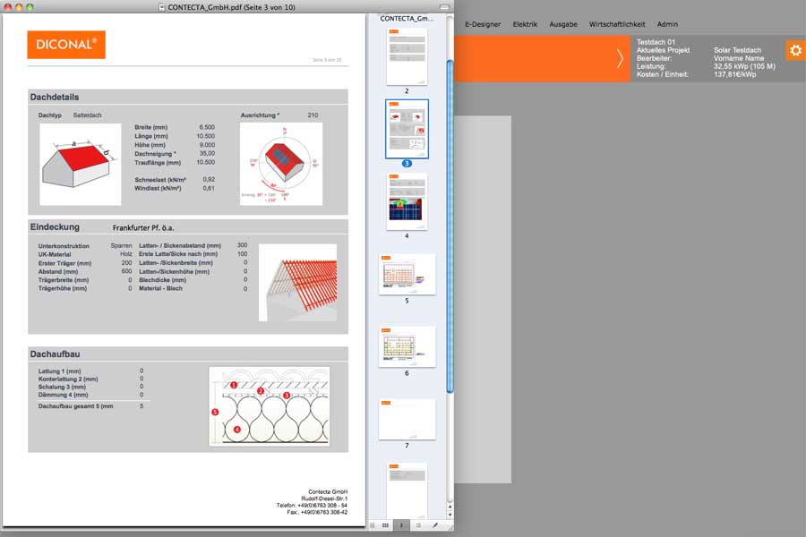806x537 pixels.
Task: Click the compass orientation diagram under Ausrichtung
Action: (x=280, y=164)
